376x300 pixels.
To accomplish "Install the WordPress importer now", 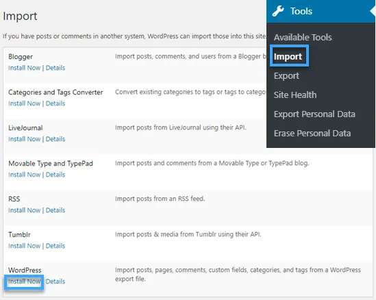I will click(25, 282).
